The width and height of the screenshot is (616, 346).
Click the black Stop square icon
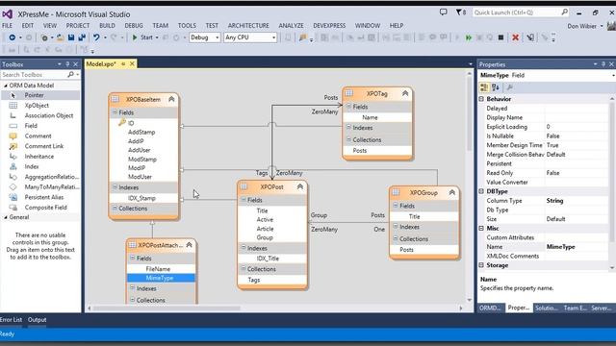point(500,37)
